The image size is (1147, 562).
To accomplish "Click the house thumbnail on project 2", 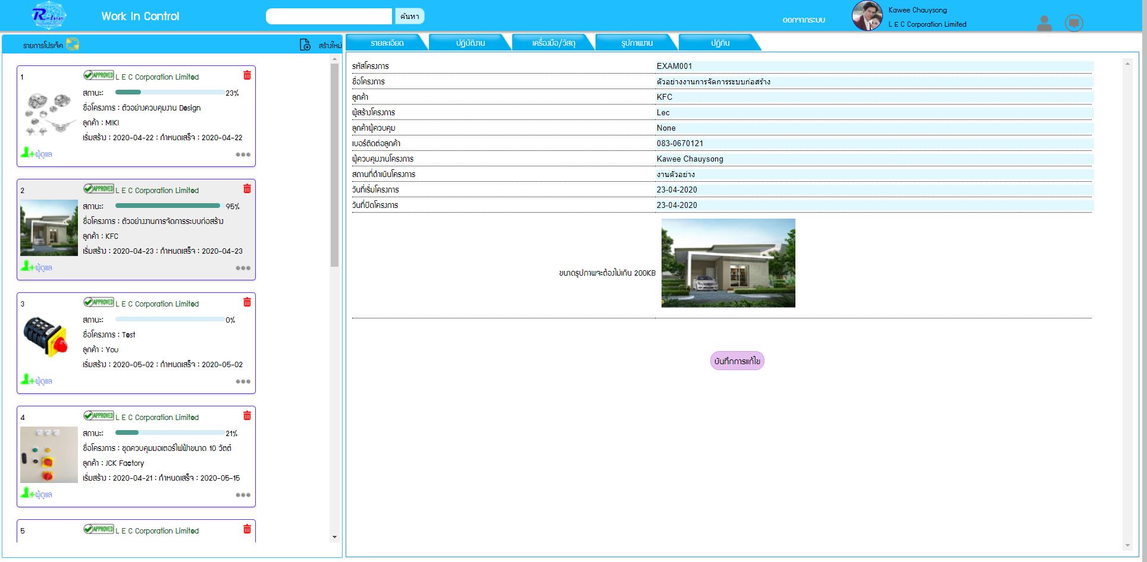I will (x=49, y=228).
